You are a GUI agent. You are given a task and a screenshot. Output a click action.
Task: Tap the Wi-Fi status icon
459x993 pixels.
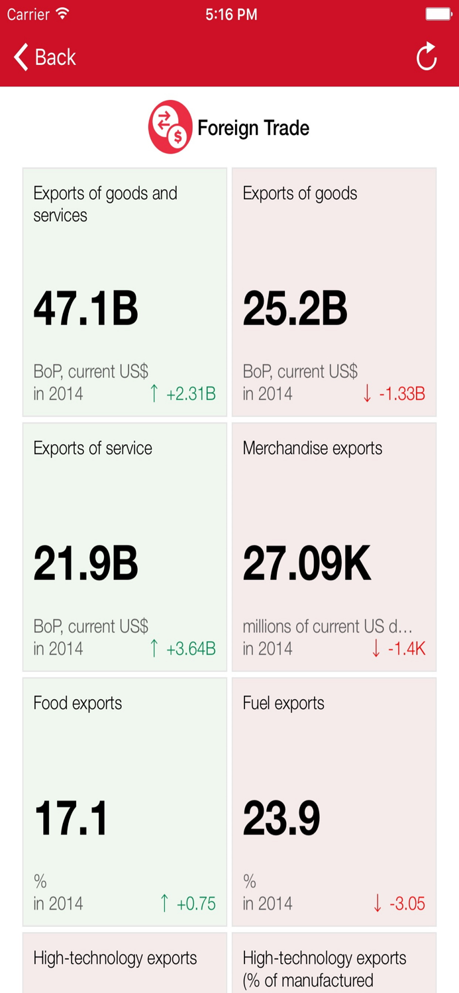63,14
